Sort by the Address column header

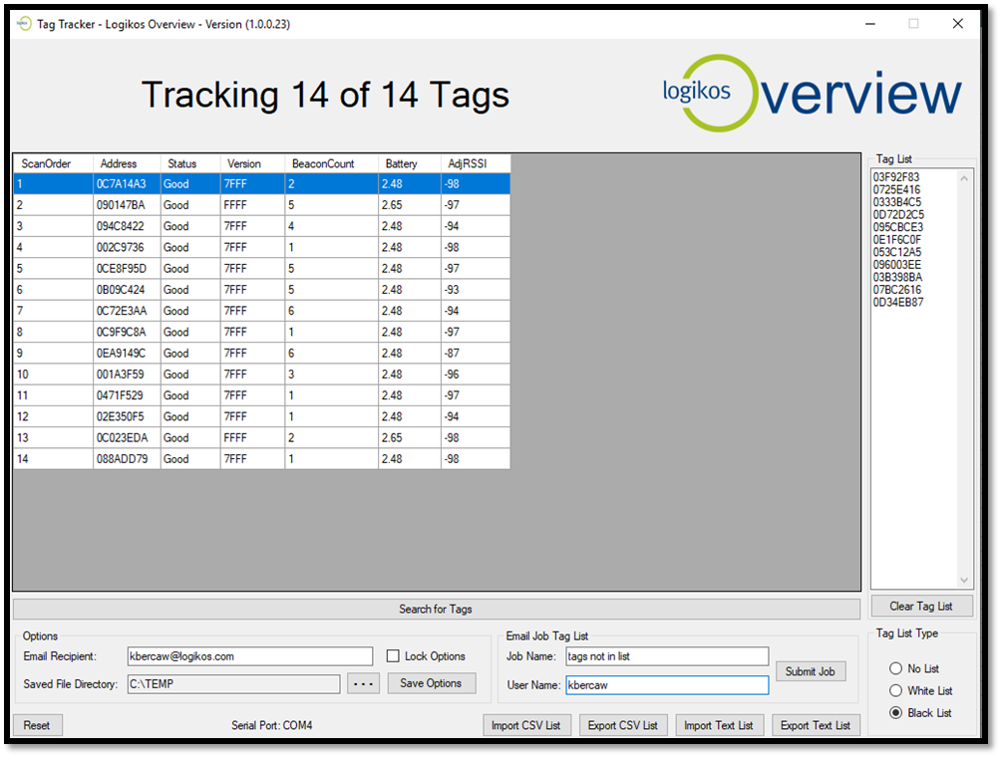(119, 163)
